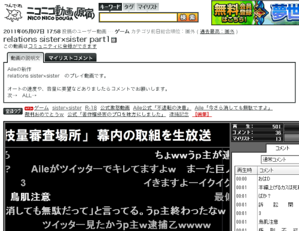This screenshot has height=231, width=299.
Task: Select the comment list row 鳥肌注意
Action: tap(267, 221)
